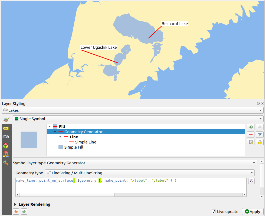Open the expression dialog epsilon button
Screen dimensions: 265x216
click(251, 181)
